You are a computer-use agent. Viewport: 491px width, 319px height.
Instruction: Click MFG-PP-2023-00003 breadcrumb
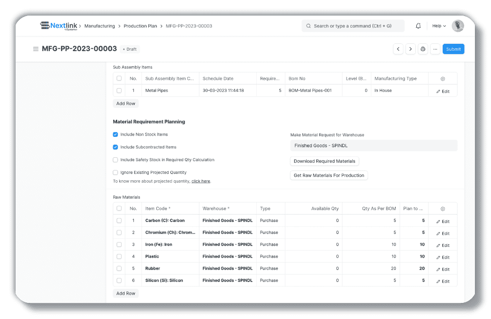click(x=189, y=26)
